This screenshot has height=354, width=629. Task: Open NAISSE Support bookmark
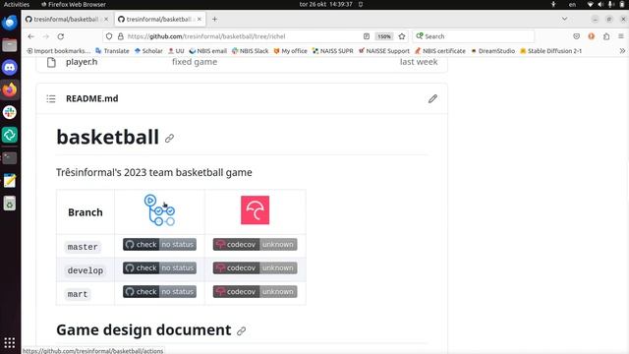[384, 51]
